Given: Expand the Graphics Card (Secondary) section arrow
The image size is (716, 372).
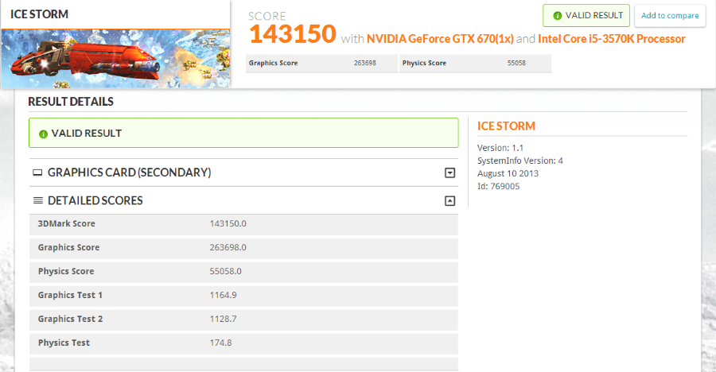Looking at the screenshot, I should (449, 172).
